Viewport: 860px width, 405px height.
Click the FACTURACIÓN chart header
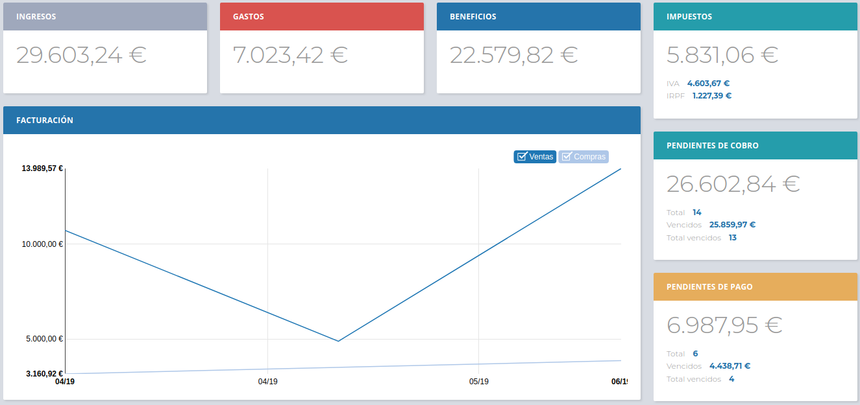point(321,121)
